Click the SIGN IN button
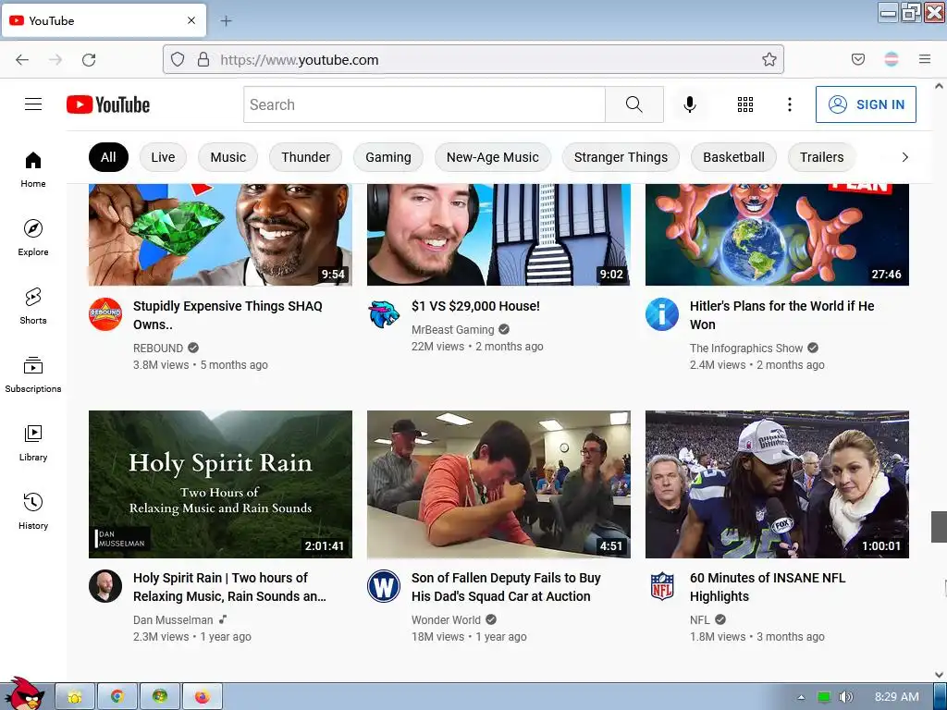The width and height of the screenshot is (947, 710). (866, 104)
